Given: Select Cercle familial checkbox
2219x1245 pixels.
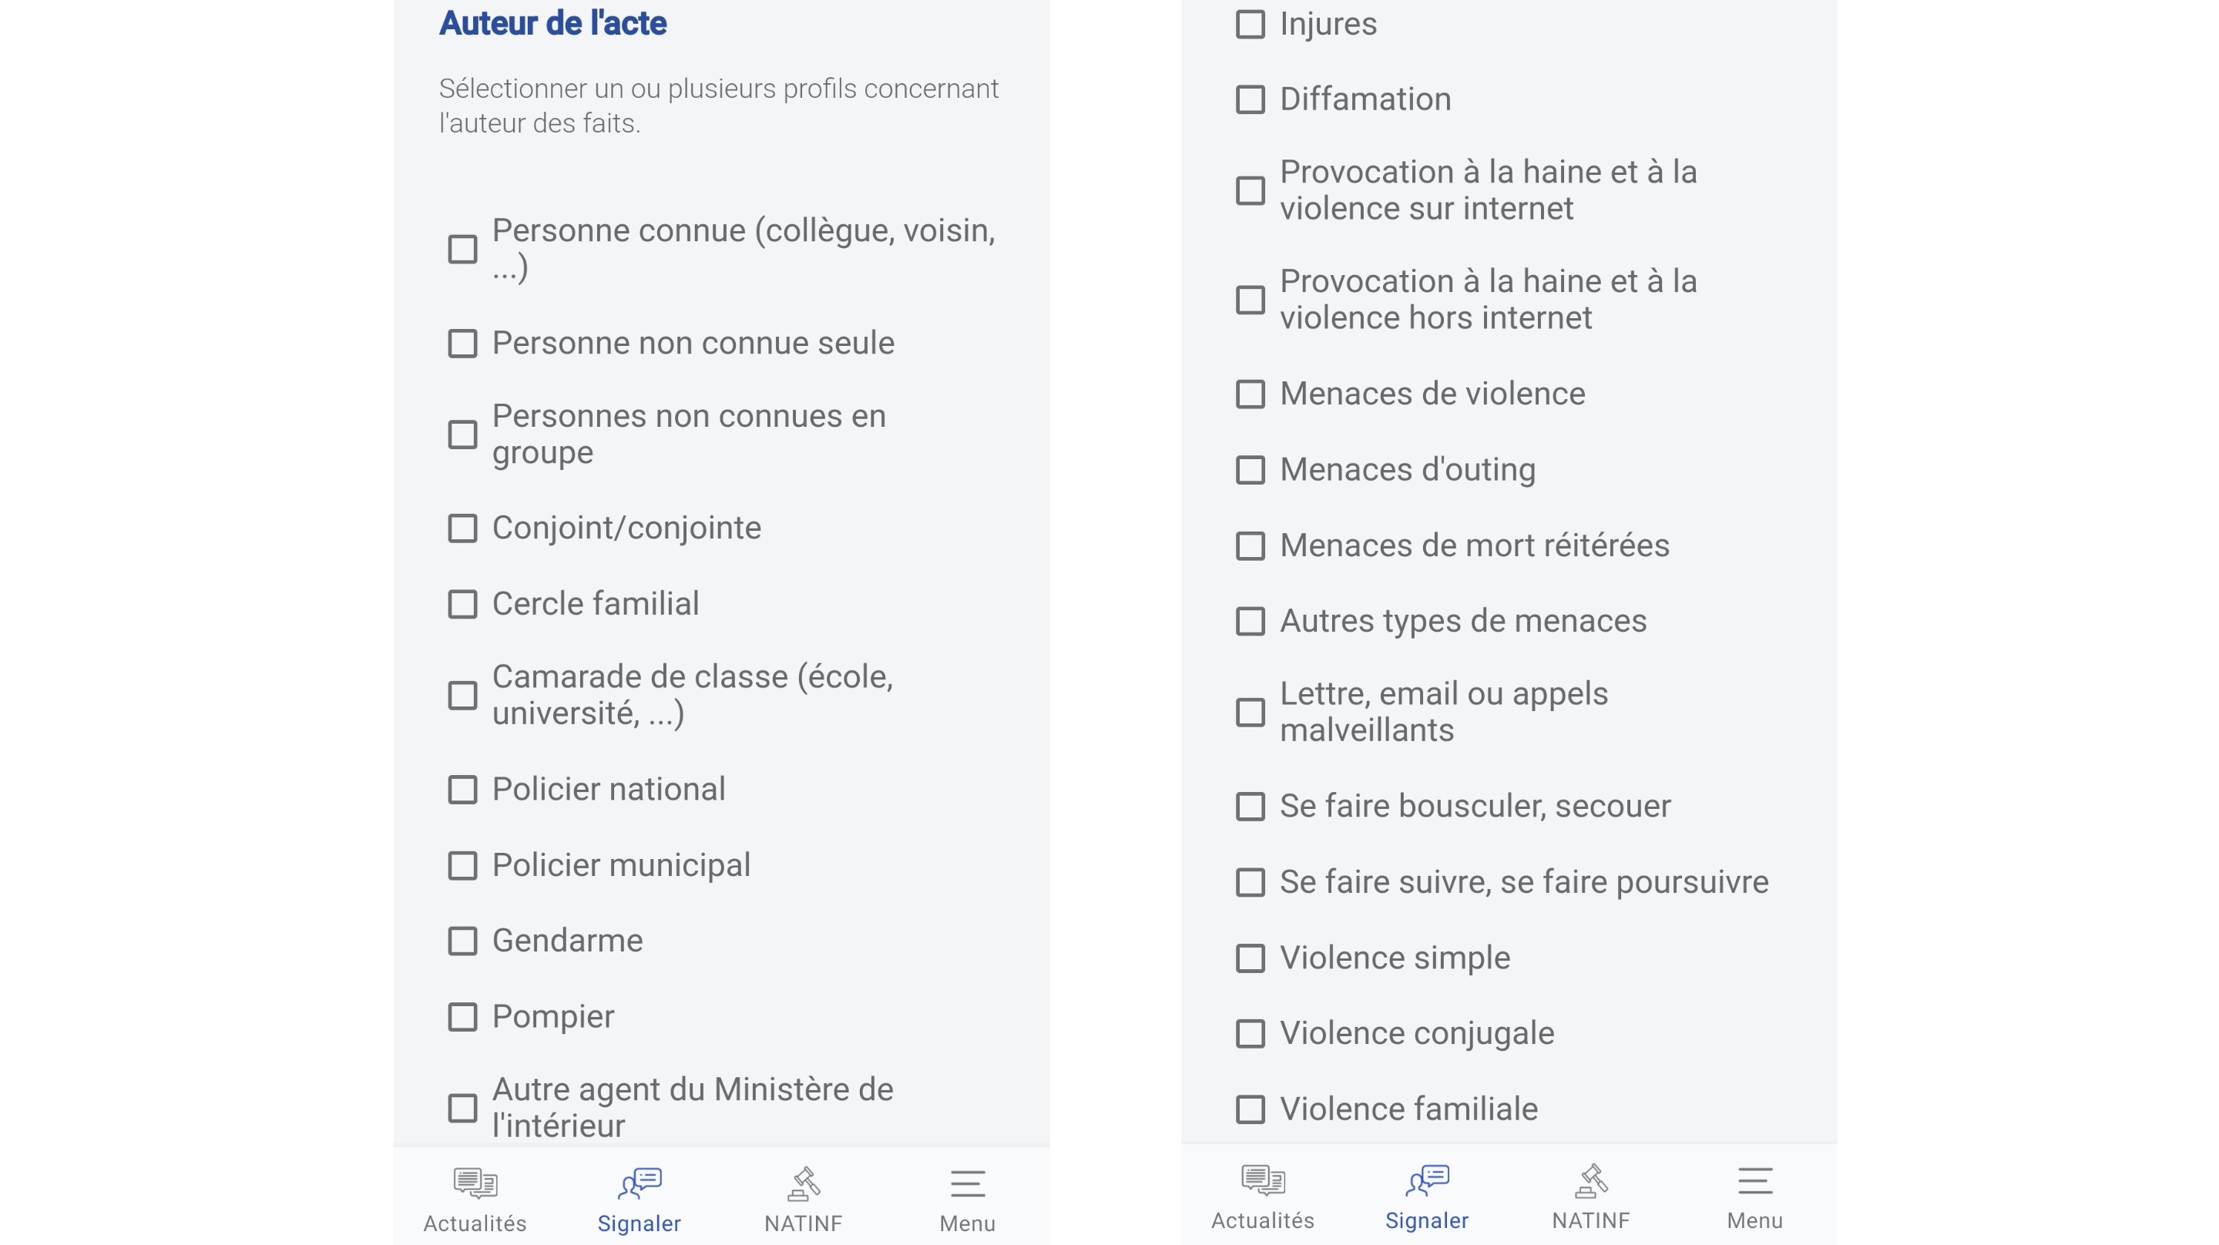Looking at the screenshot, I should click(x=462, y=604).
